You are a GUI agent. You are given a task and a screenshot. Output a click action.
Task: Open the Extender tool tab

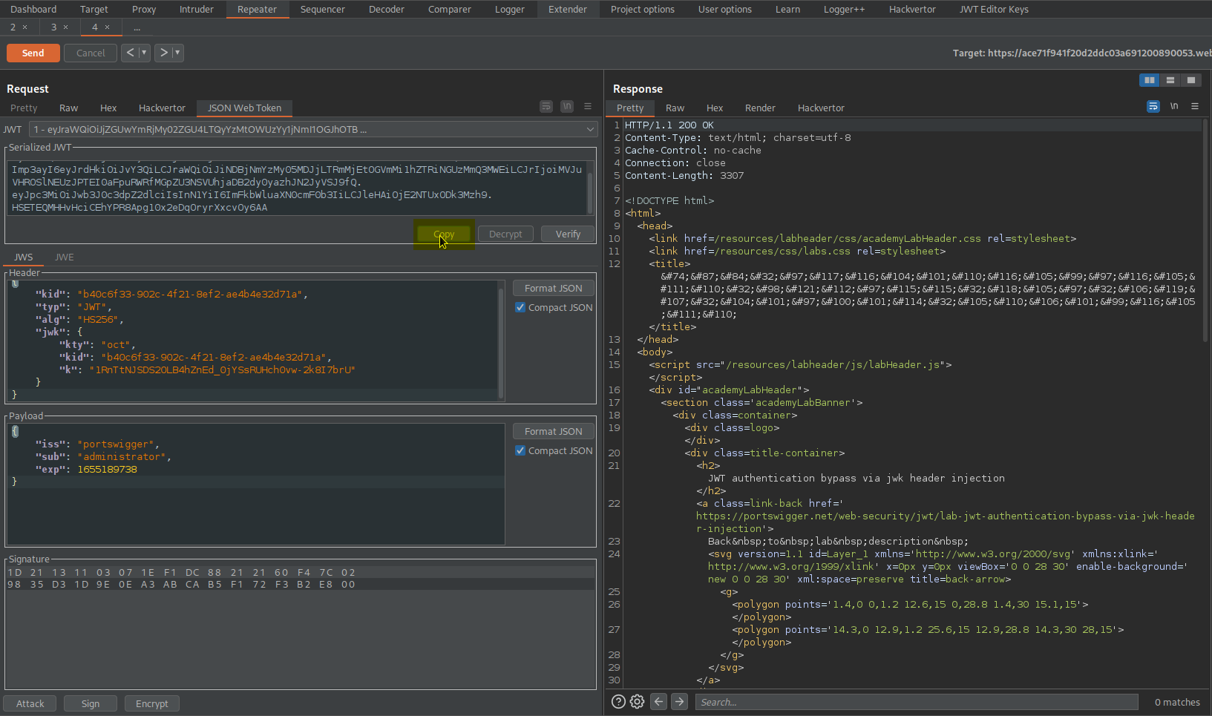tap(568, 9)
